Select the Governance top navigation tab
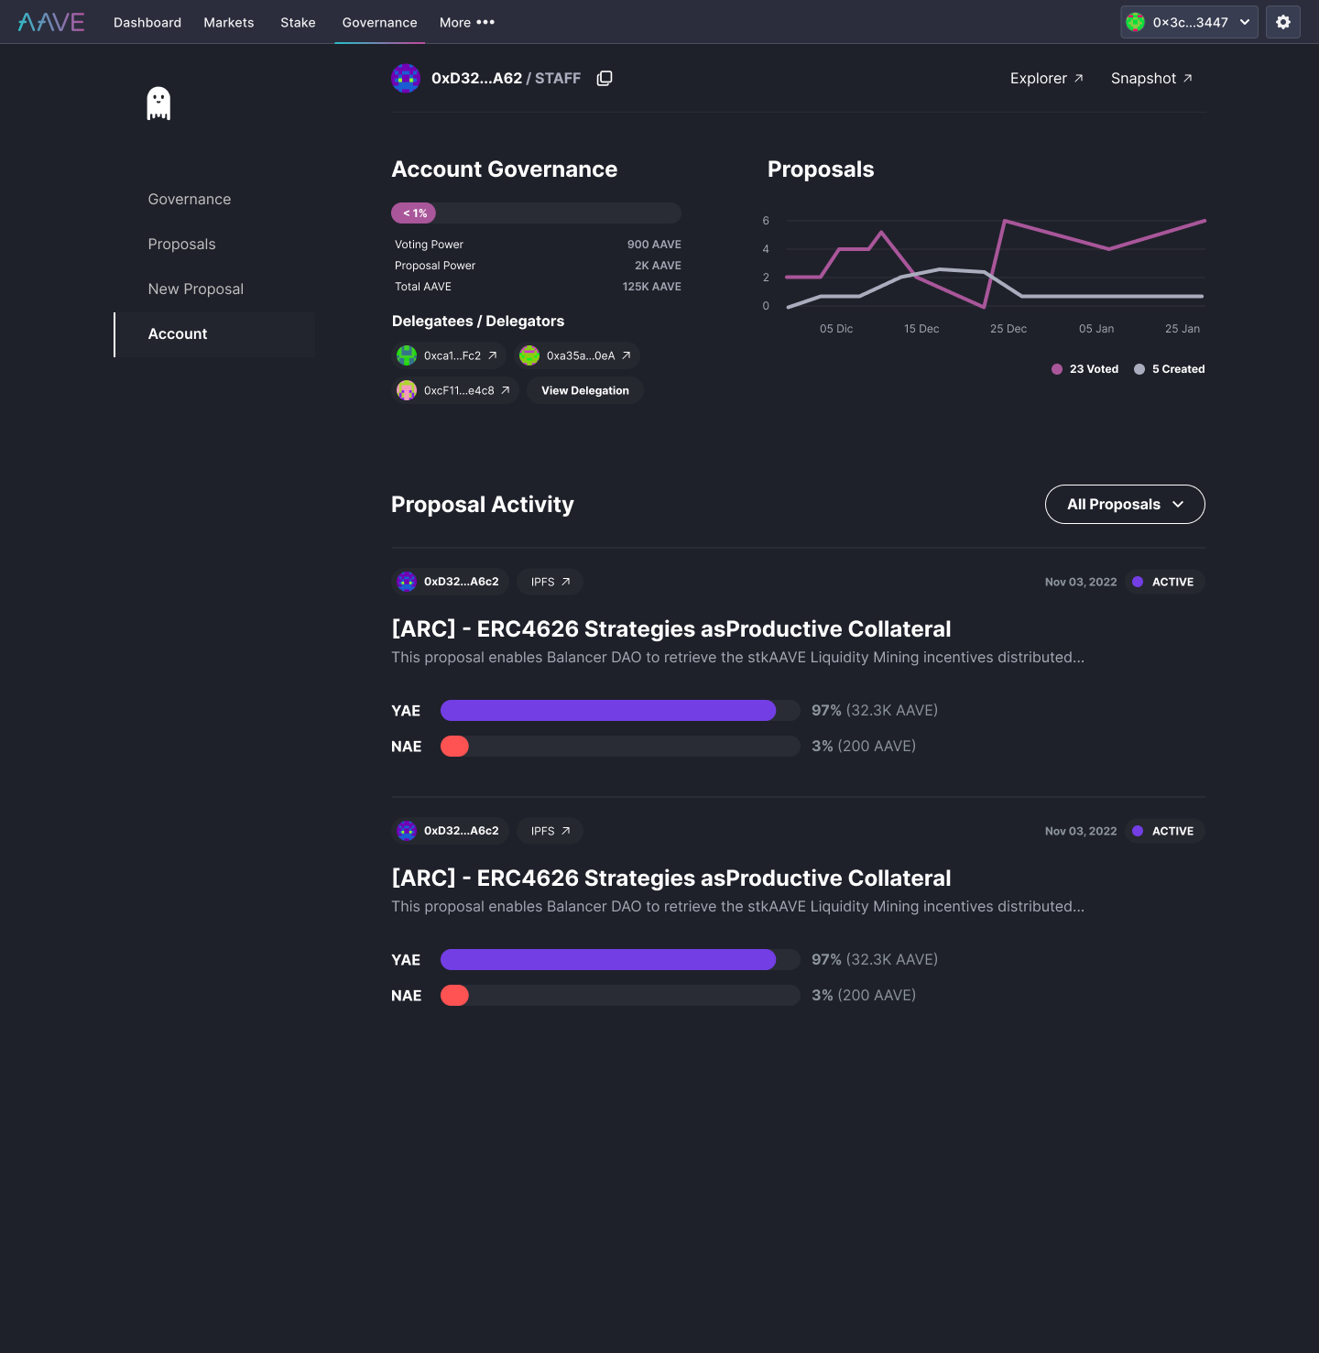The width and height of the screenshot is (1319, 1353). coord(380,22)
